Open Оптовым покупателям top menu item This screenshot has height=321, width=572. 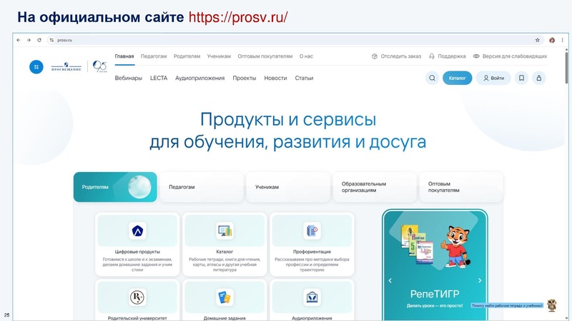tap(265, 56)
